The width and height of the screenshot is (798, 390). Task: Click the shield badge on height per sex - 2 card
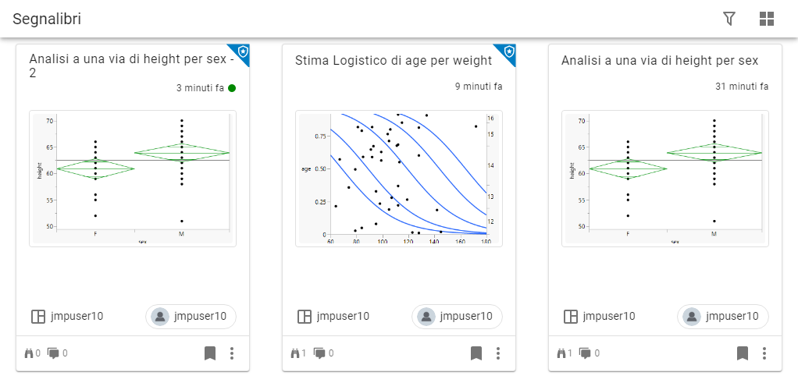[243, 51]
